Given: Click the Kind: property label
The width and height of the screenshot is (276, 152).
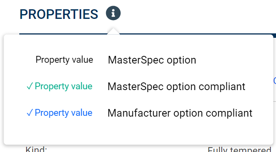Looking at the screenshot, I should point(36,149).
